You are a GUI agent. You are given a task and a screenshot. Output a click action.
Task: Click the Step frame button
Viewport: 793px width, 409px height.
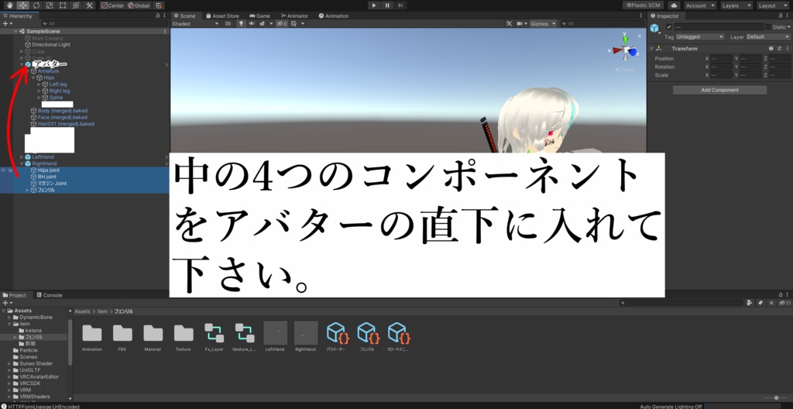pos(400,5)
